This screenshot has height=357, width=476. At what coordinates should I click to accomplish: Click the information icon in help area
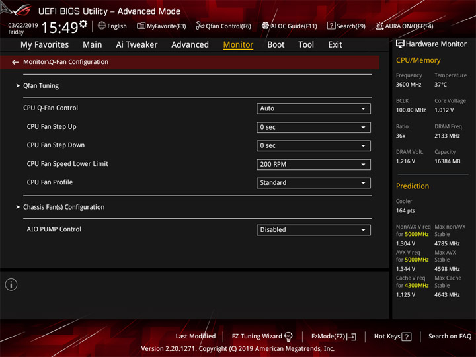tap(11, 284)
